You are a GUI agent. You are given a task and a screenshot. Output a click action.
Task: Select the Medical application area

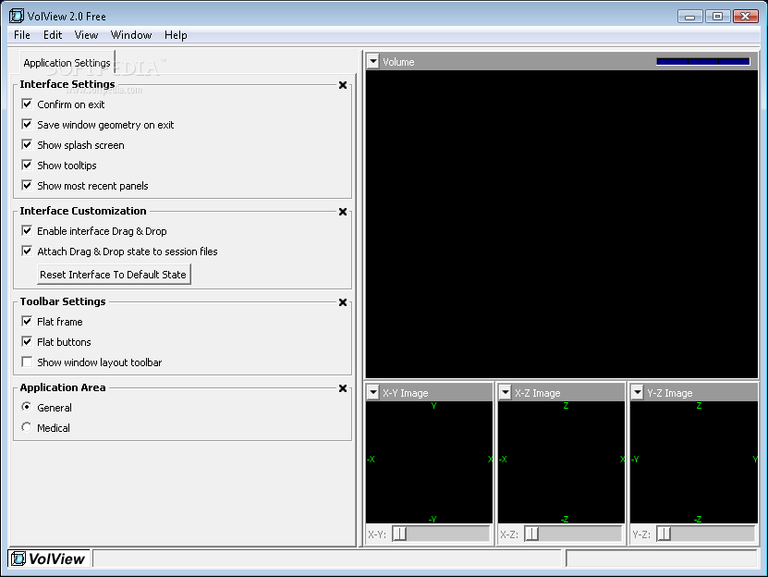pos(27,427)
